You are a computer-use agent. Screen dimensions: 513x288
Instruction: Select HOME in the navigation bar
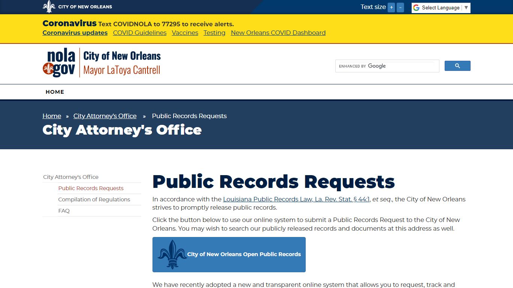tap(55, 92)
